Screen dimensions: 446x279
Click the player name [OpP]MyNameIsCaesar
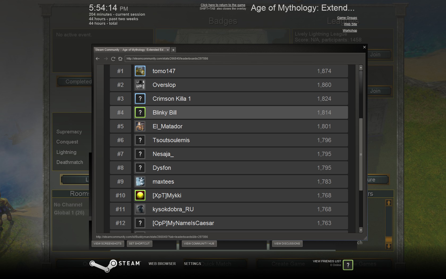(x=183, y=223)
